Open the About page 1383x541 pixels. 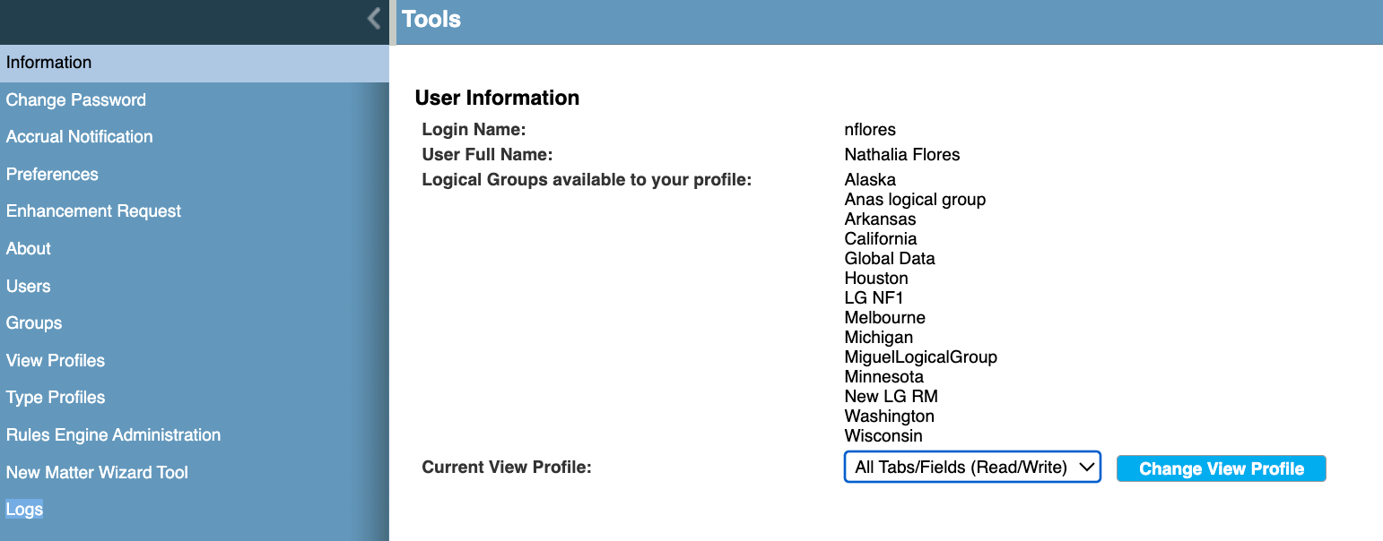pyautogui.click(x=28, y=248)
